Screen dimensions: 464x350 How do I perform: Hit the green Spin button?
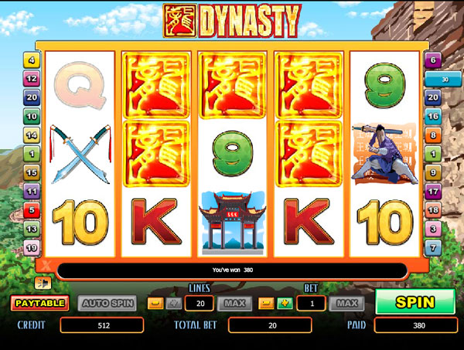pyautogui.click(x=415, y=302)
